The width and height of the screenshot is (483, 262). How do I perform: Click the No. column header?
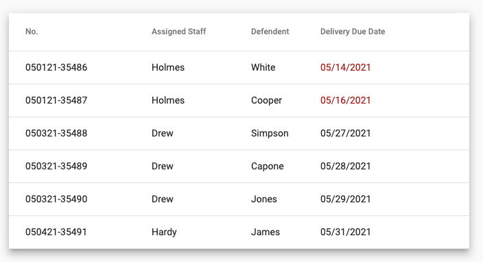(x=32, y=32)
